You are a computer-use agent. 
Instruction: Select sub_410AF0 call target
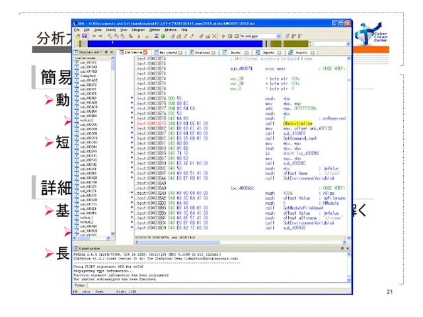[x=294, y=133]
